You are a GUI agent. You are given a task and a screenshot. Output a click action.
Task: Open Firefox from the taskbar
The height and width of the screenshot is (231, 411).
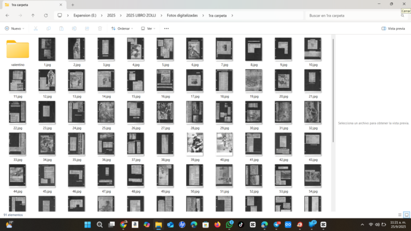click(217, 225)
